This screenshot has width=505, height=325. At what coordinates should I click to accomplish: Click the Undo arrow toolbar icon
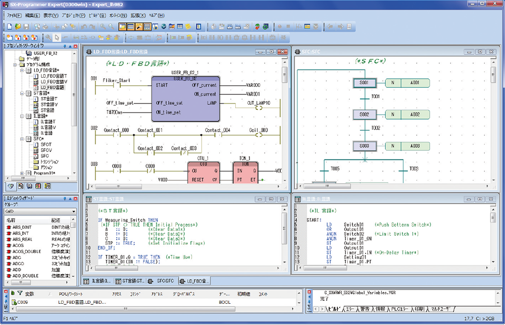[84, 27]
